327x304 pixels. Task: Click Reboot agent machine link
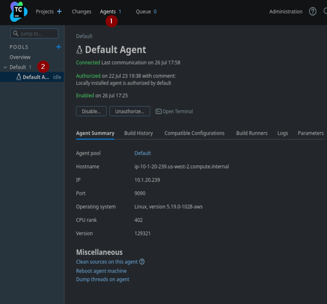pyautogui.click(x=101, y=271)
